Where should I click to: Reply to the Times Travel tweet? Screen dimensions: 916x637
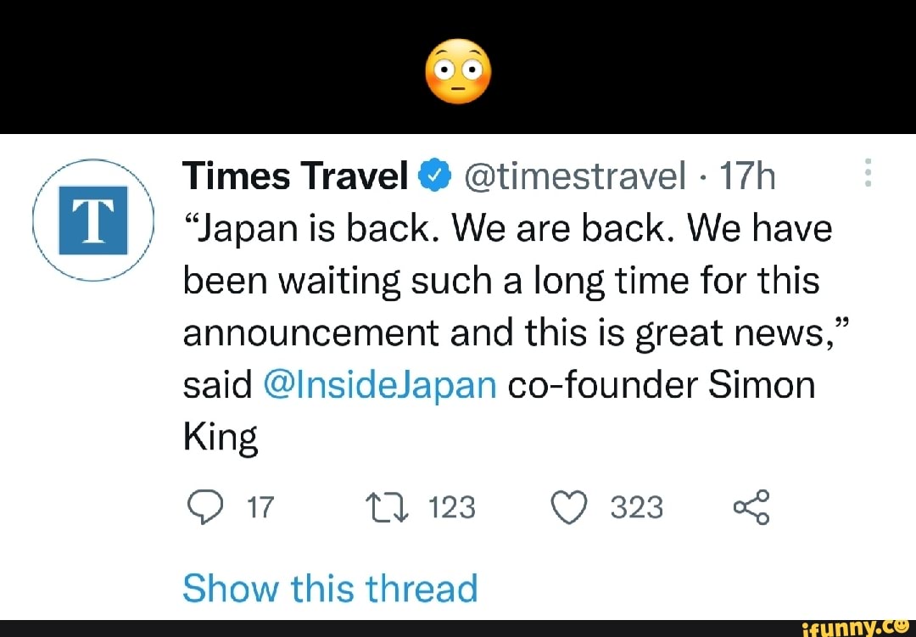coord(204,506)
